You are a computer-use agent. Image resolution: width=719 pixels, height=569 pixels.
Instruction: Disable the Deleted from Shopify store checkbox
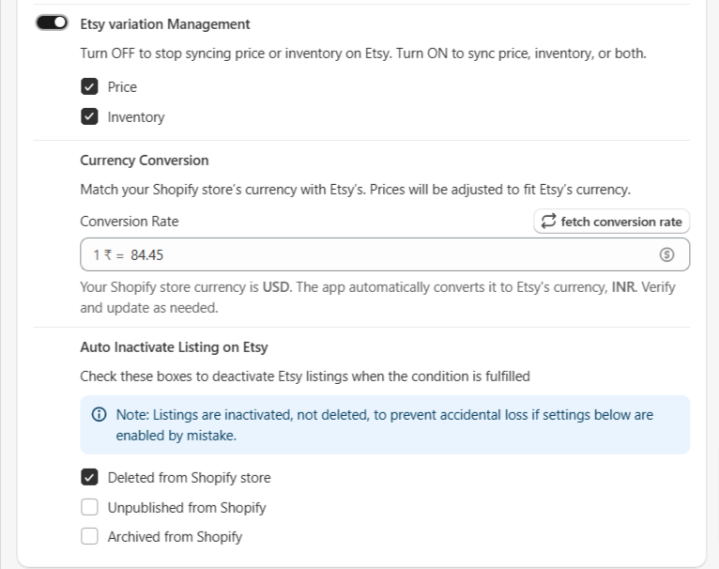coord(89,477)
